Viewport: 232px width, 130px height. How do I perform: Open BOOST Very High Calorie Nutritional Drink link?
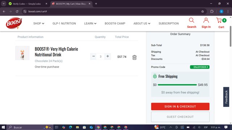pos(57,52)
